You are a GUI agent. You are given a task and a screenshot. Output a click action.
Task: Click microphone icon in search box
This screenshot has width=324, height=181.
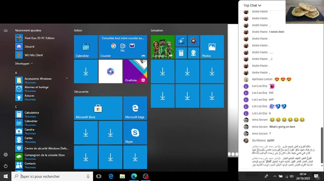click(88, 176)
